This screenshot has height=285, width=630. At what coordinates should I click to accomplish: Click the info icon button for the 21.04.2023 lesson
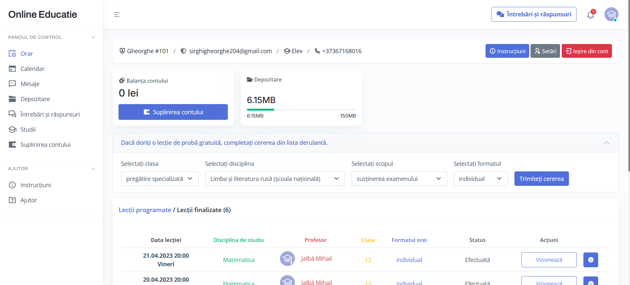point(590,260)
